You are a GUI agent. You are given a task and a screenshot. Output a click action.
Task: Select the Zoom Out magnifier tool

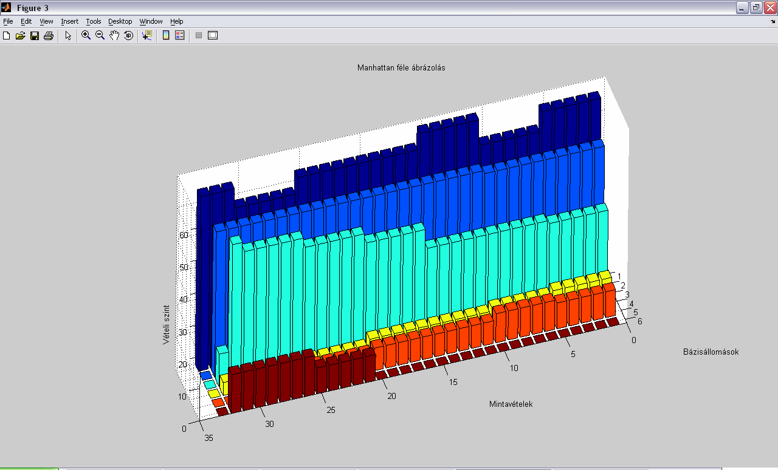pyautogui.click(x=100, y=36)
